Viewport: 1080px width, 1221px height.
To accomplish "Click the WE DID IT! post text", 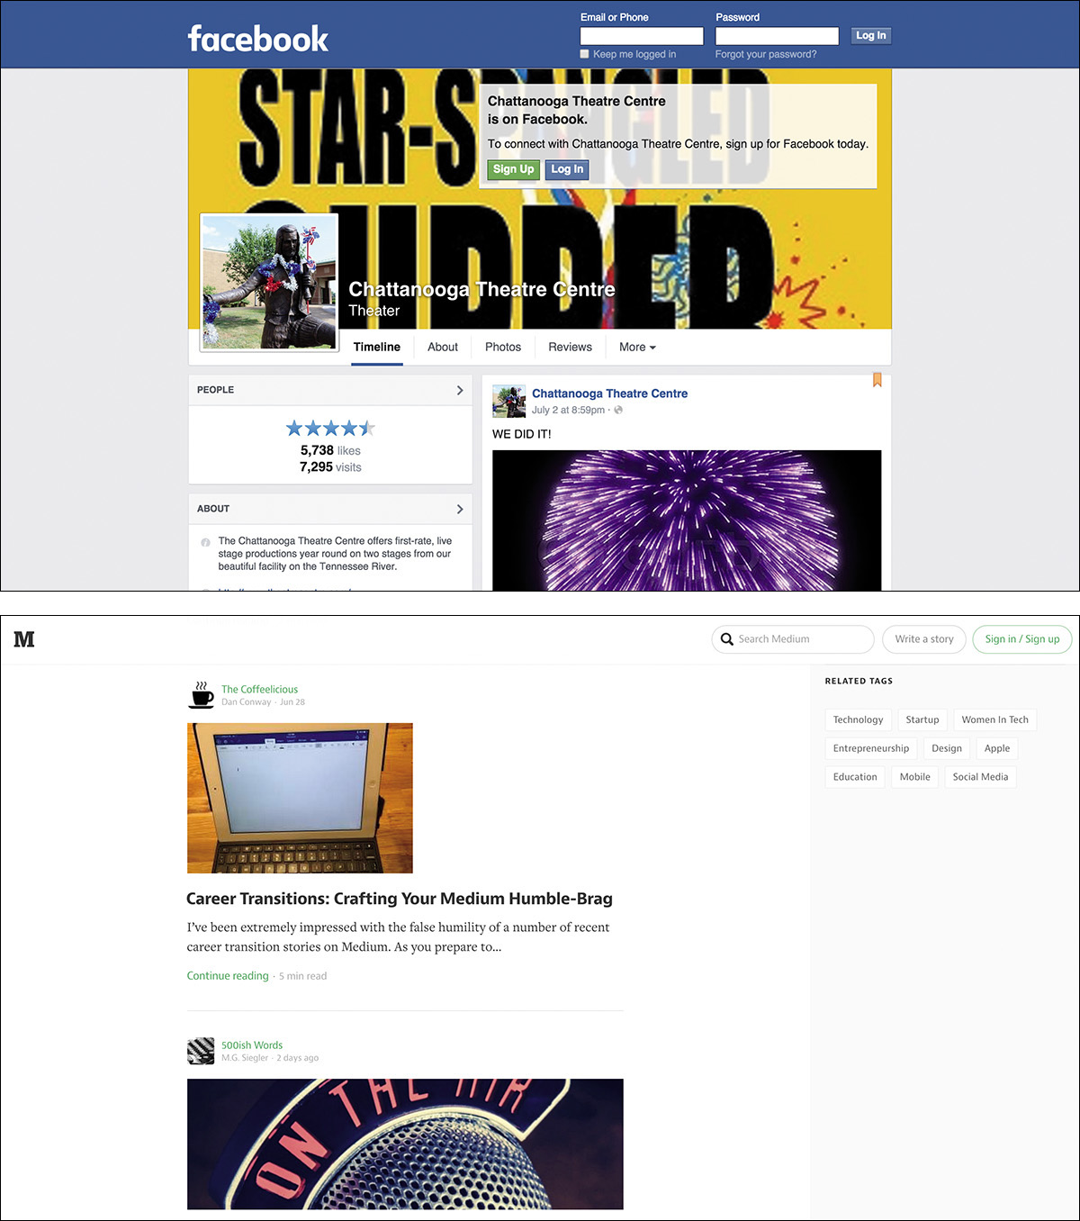I will [x=522, y=434].
